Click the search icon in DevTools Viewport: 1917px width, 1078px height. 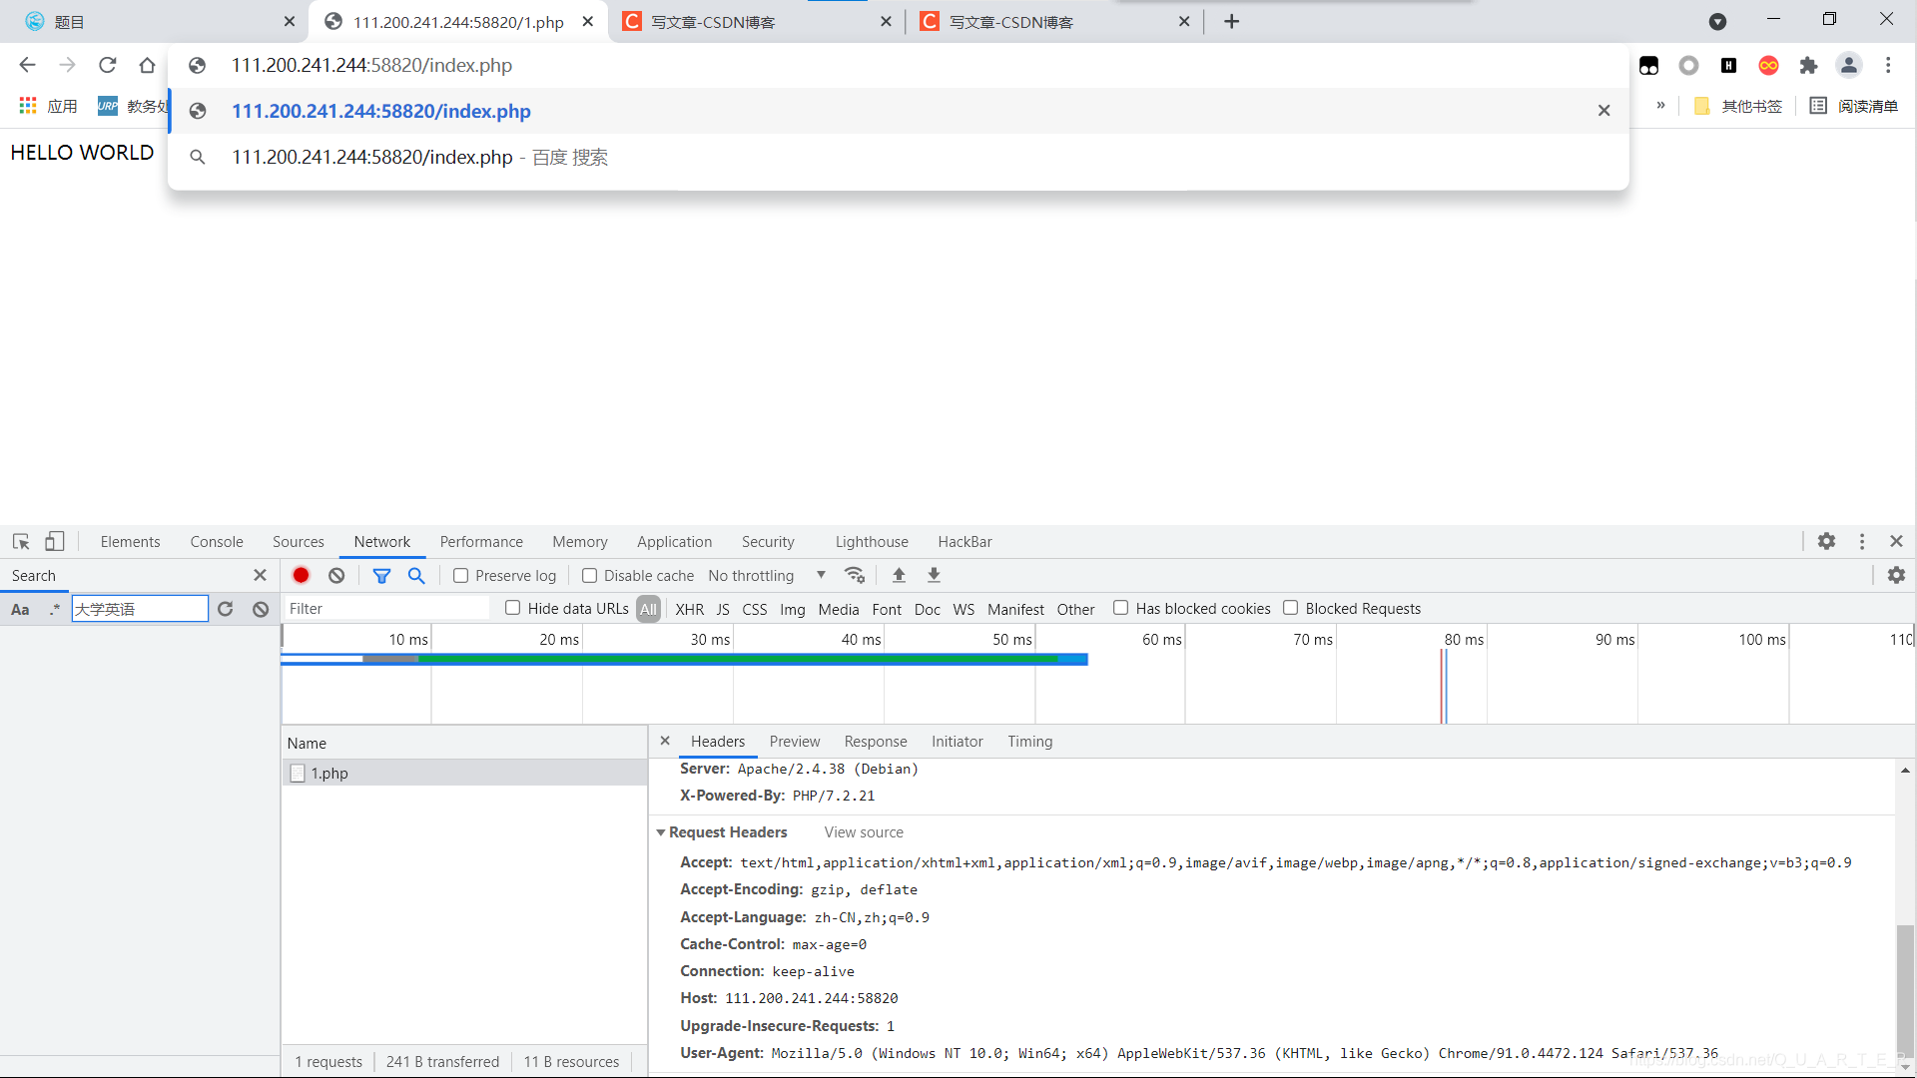[x=416, y=575]
